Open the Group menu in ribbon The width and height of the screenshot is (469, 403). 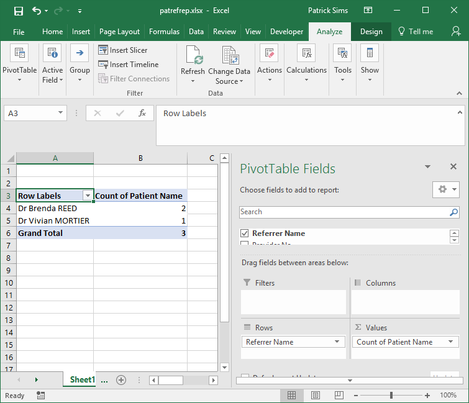pos(80,63)
